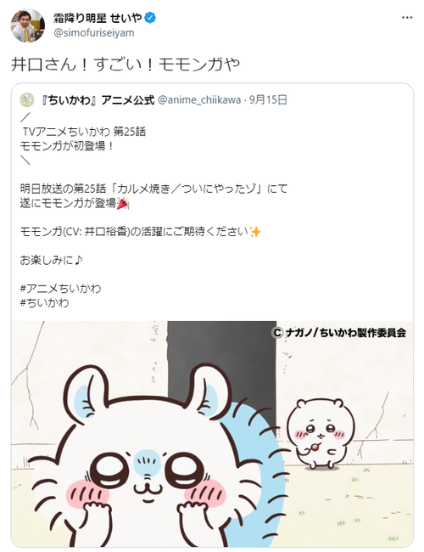Click the モモンガ(CV: 井口裕香) line

141,232
